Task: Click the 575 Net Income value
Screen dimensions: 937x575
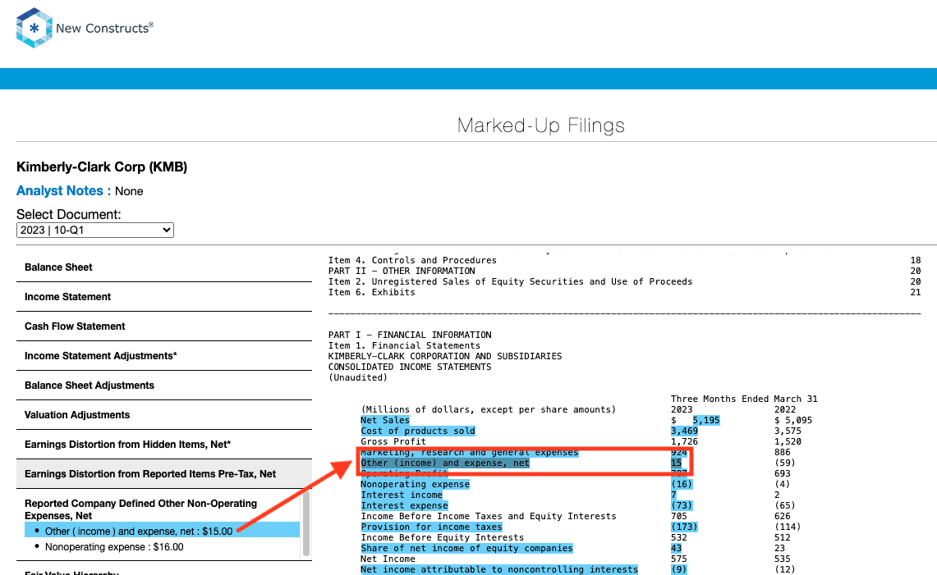Action: click(x=679, y=559)
